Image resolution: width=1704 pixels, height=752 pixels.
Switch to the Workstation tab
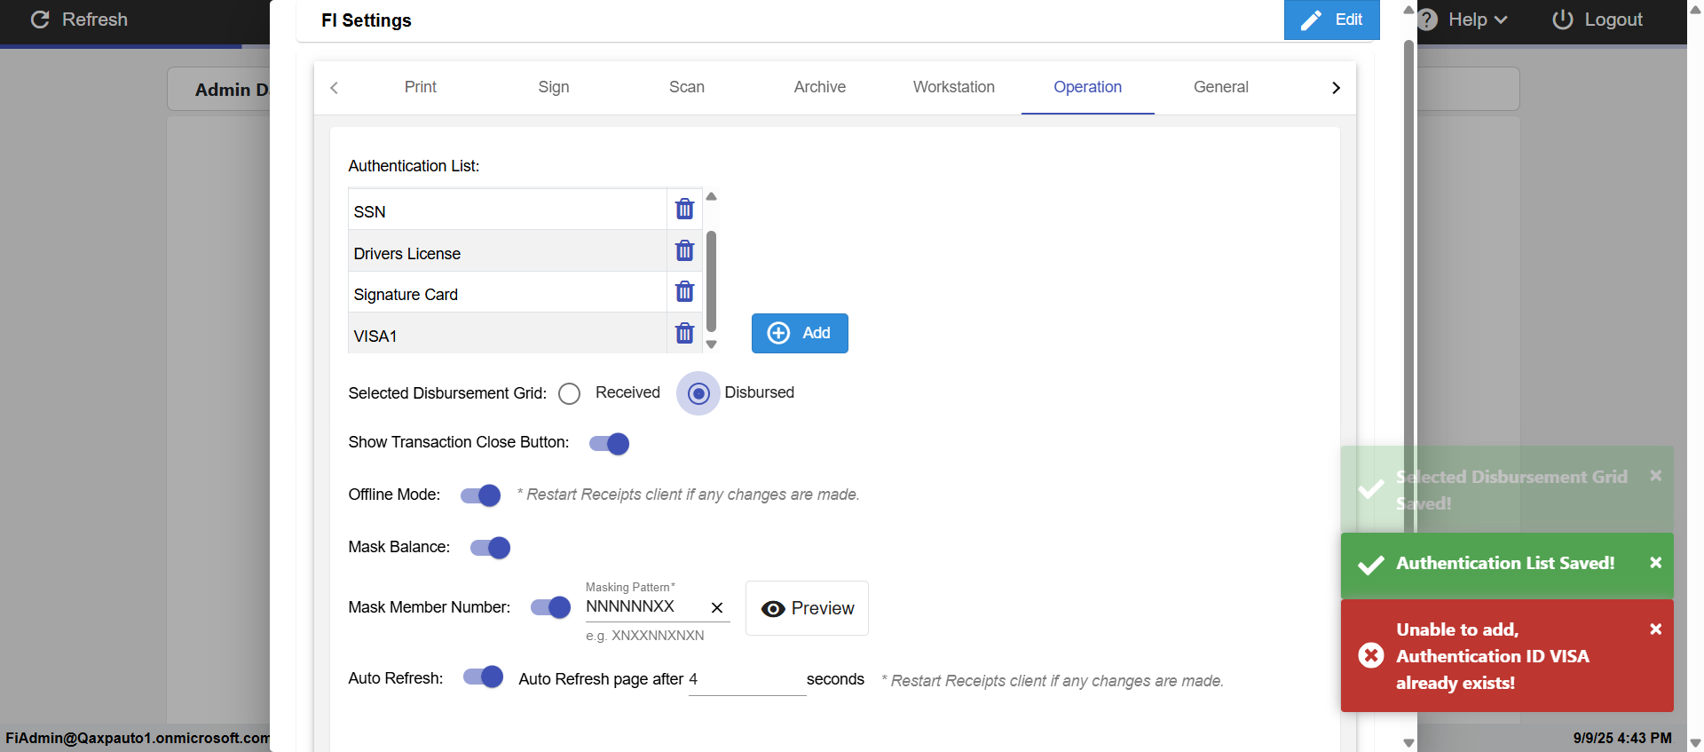click(954, 87)
